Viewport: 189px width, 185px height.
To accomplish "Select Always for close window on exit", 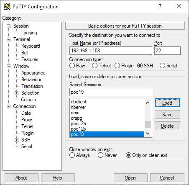I will pos(72,155).
